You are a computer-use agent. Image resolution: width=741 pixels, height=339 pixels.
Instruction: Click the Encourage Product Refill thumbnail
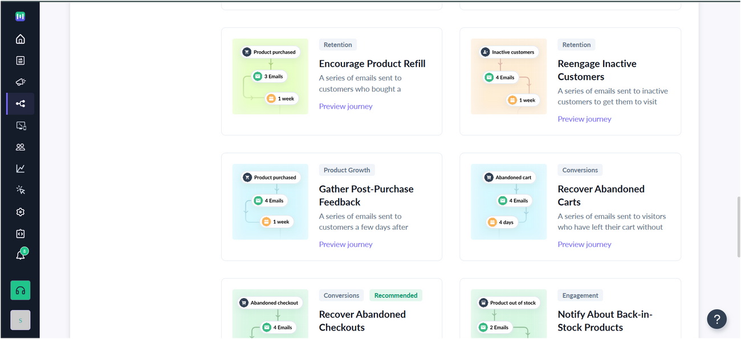(270, 76)
